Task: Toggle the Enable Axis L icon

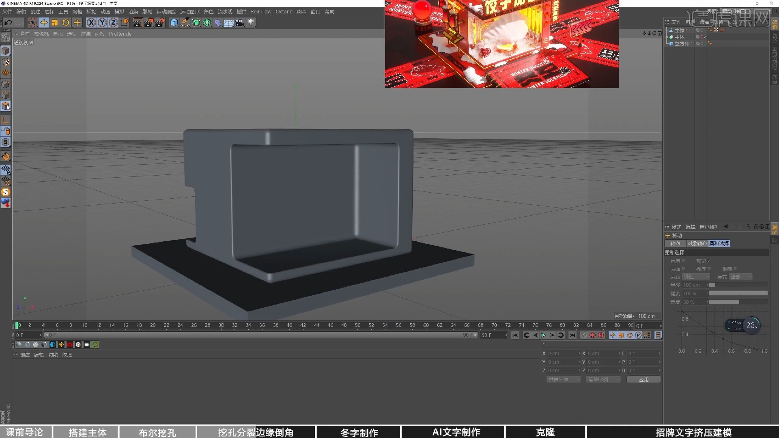Action: pyautogui.click(x=6, y=120)
